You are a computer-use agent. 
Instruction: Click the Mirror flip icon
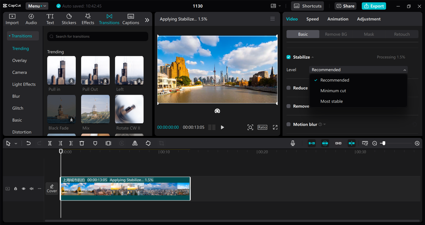135,143
